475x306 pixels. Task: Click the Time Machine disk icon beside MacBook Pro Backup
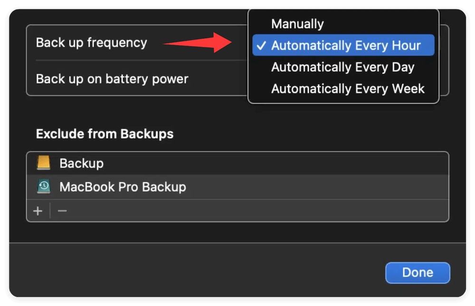pyautogui.click(x=45, y=186)
